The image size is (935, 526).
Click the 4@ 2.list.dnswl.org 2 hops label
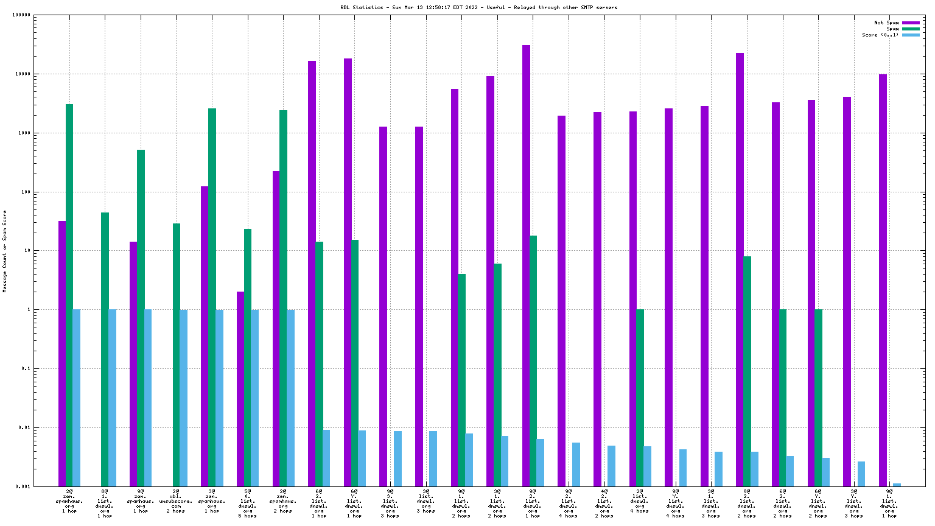click(x=604, y=503)
